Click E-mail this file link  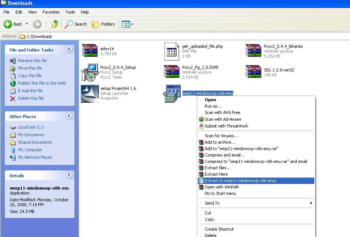pyautogui.click(x=30, y=91)
